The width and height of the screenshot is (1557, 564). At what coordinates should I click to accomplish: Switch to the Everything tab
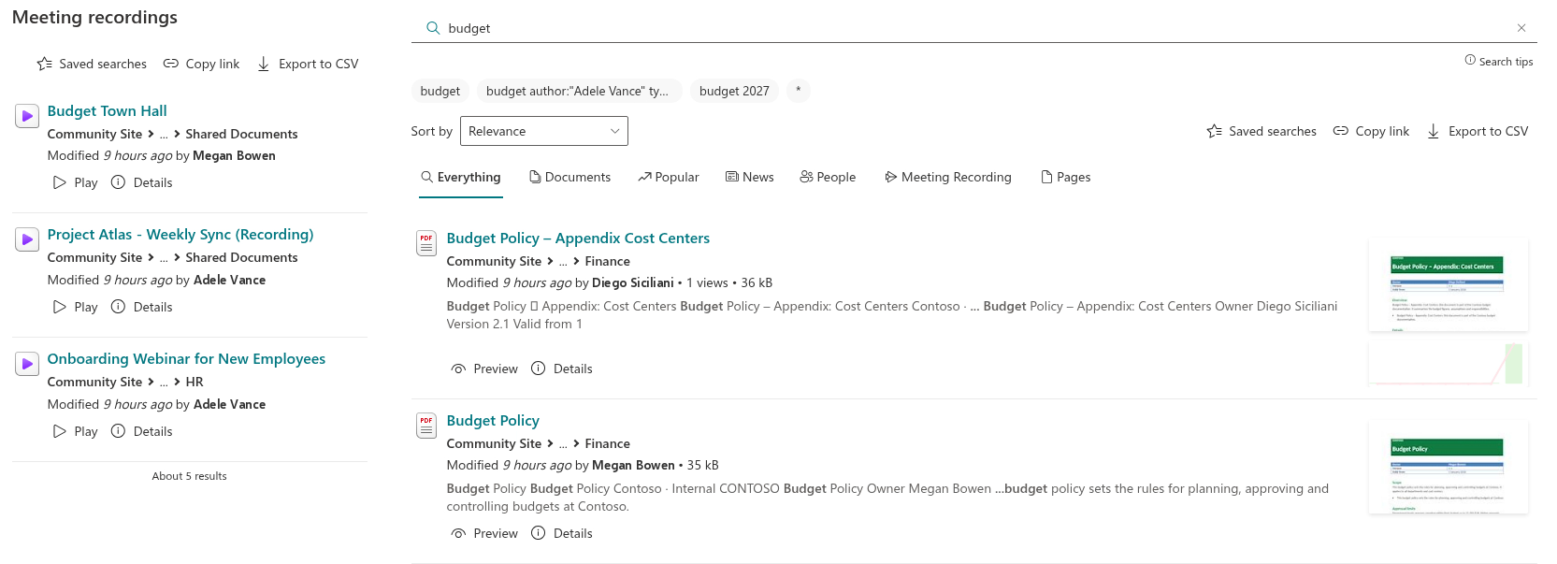[461, 177]
